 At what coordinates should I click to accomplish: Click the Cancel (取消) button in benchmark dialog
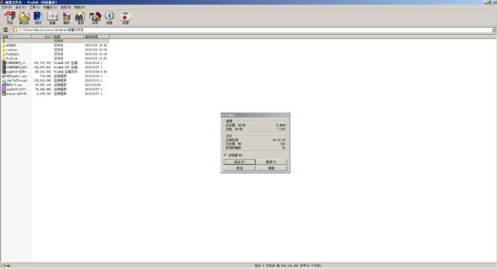coord(239,168)
